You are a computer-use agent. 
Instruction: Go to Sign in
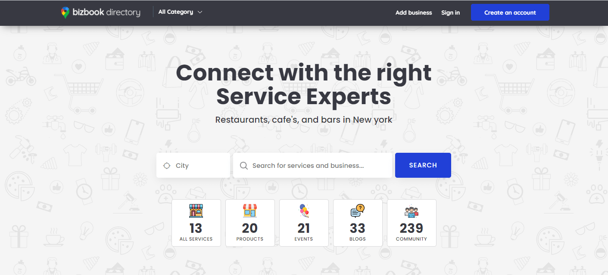pos(450,12)
